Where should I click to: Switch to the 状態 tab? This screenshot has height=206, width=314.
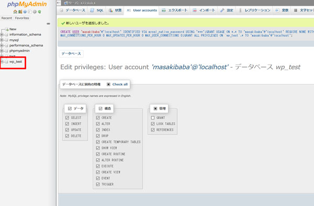(x=115, y=10)
